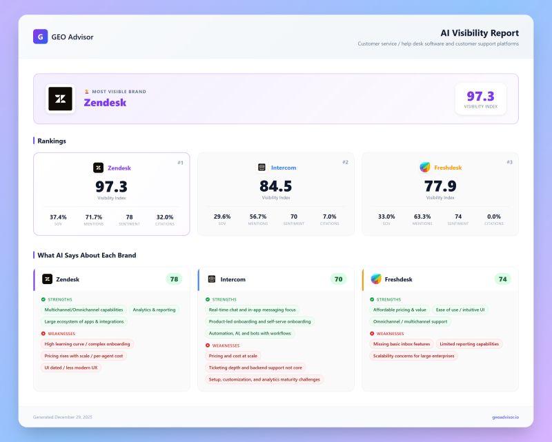Viewport: 552px width, 442px height.
Task: Select the UI dated / less modern UX tag
Action: (71, 368)
